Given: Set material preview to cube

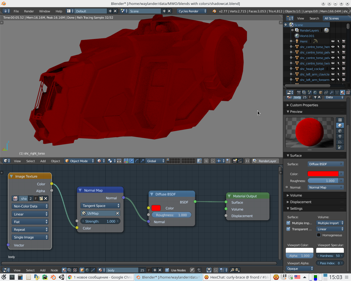Looking at the screenshot, I should pos(340,131).
